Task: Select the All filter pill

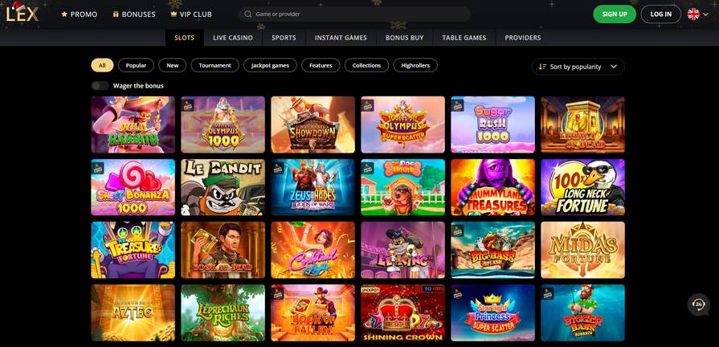Action: coord(102,66)
